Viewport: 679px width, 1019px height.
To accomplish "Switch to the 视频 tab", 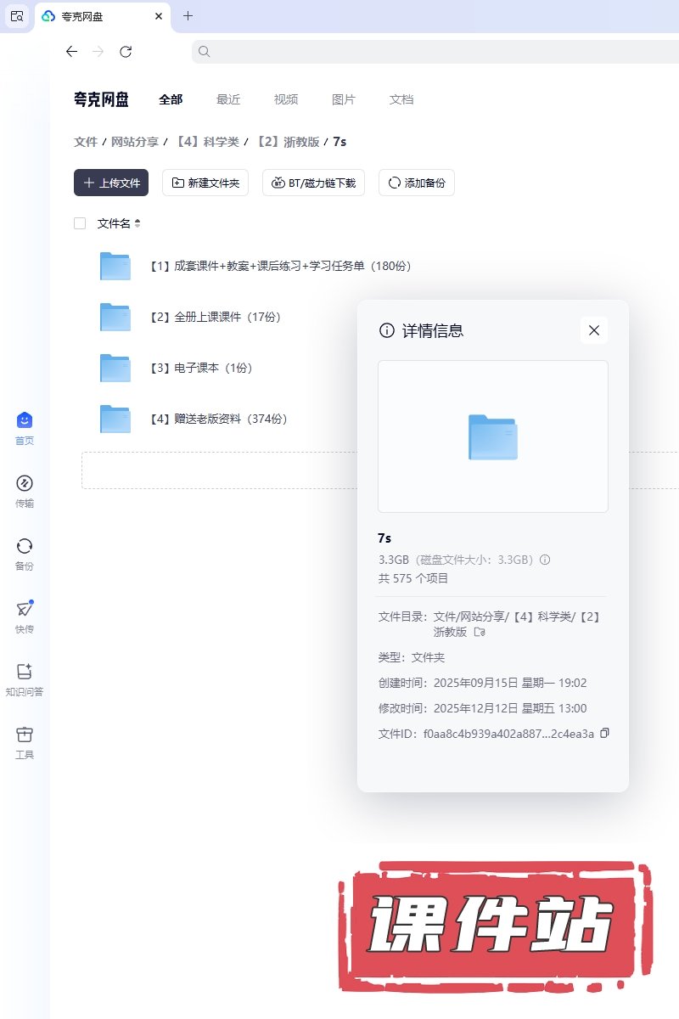I will (x=286, y=99).
